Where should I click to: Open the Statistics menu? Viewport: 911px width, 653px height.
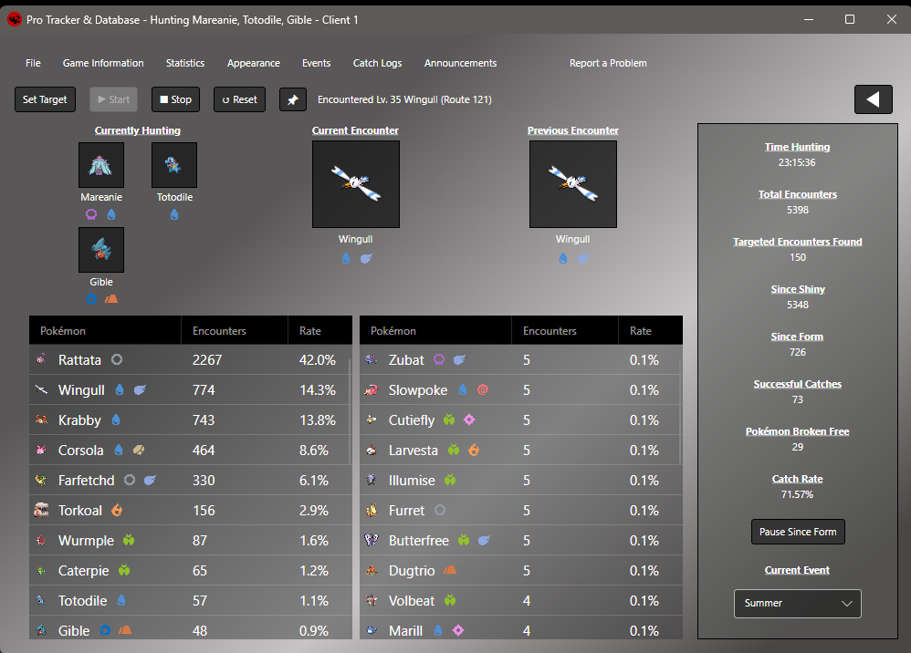click(x=184, y=63)
